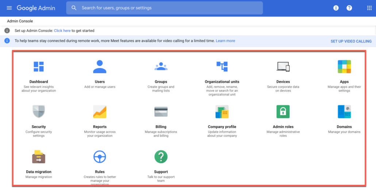
Task: Click the Security label text
Action: point(39,127)
